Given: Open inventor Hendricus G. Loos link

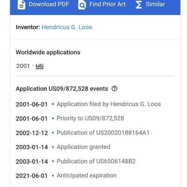Looking at the screenshot, I should coord(67,27).
